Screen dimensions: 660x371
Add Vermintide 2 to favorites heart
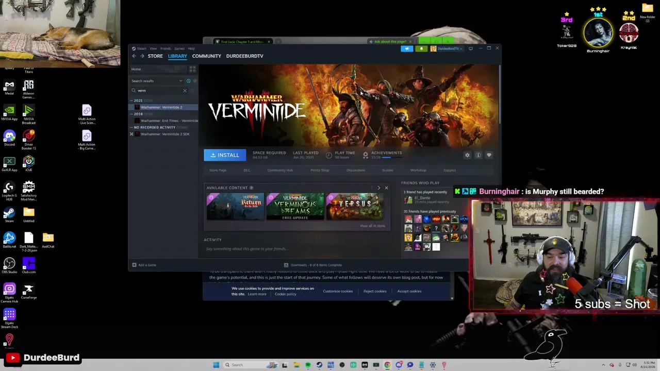point(489,155)
